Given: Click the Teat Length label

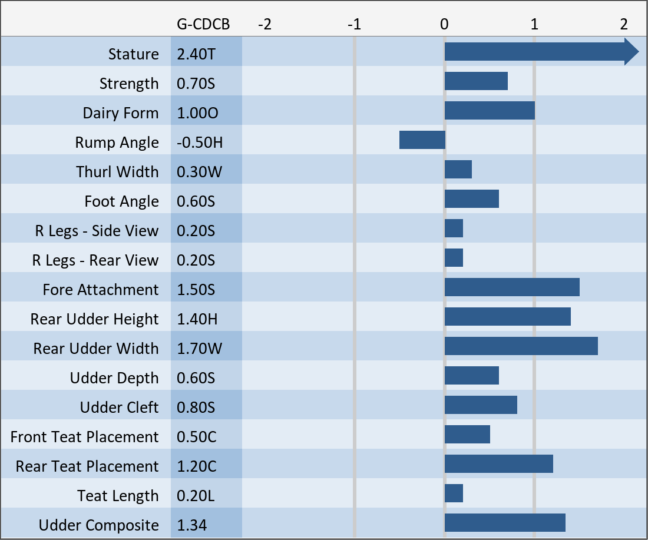Looking at the screenshot, I should tap(118, 496).
